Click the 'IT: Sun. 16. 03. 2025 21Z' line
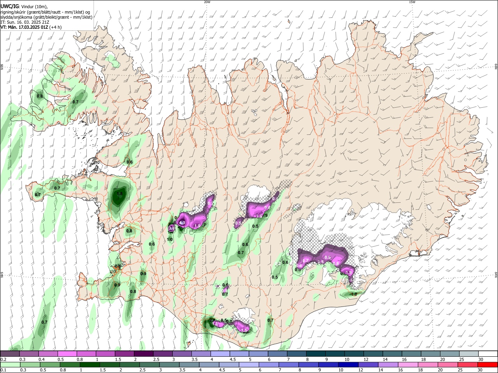 pyautogui.click(x=25, y=22)
